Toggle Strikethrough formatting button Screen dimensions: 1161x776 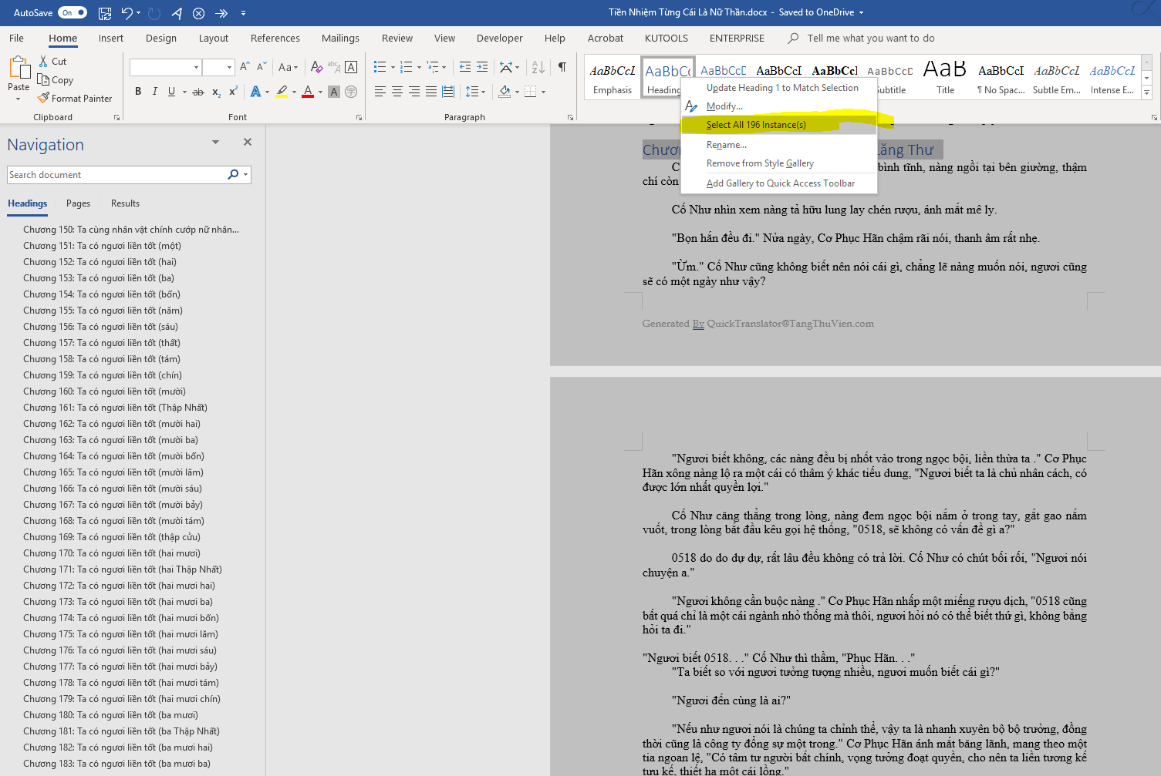coord(198,92)
